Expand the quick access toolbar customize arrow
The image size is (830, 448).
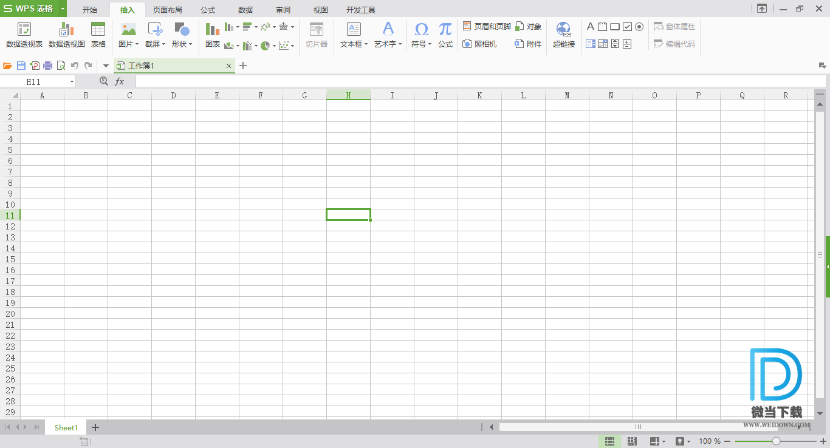pyautogui.click(x=106, y=66)
